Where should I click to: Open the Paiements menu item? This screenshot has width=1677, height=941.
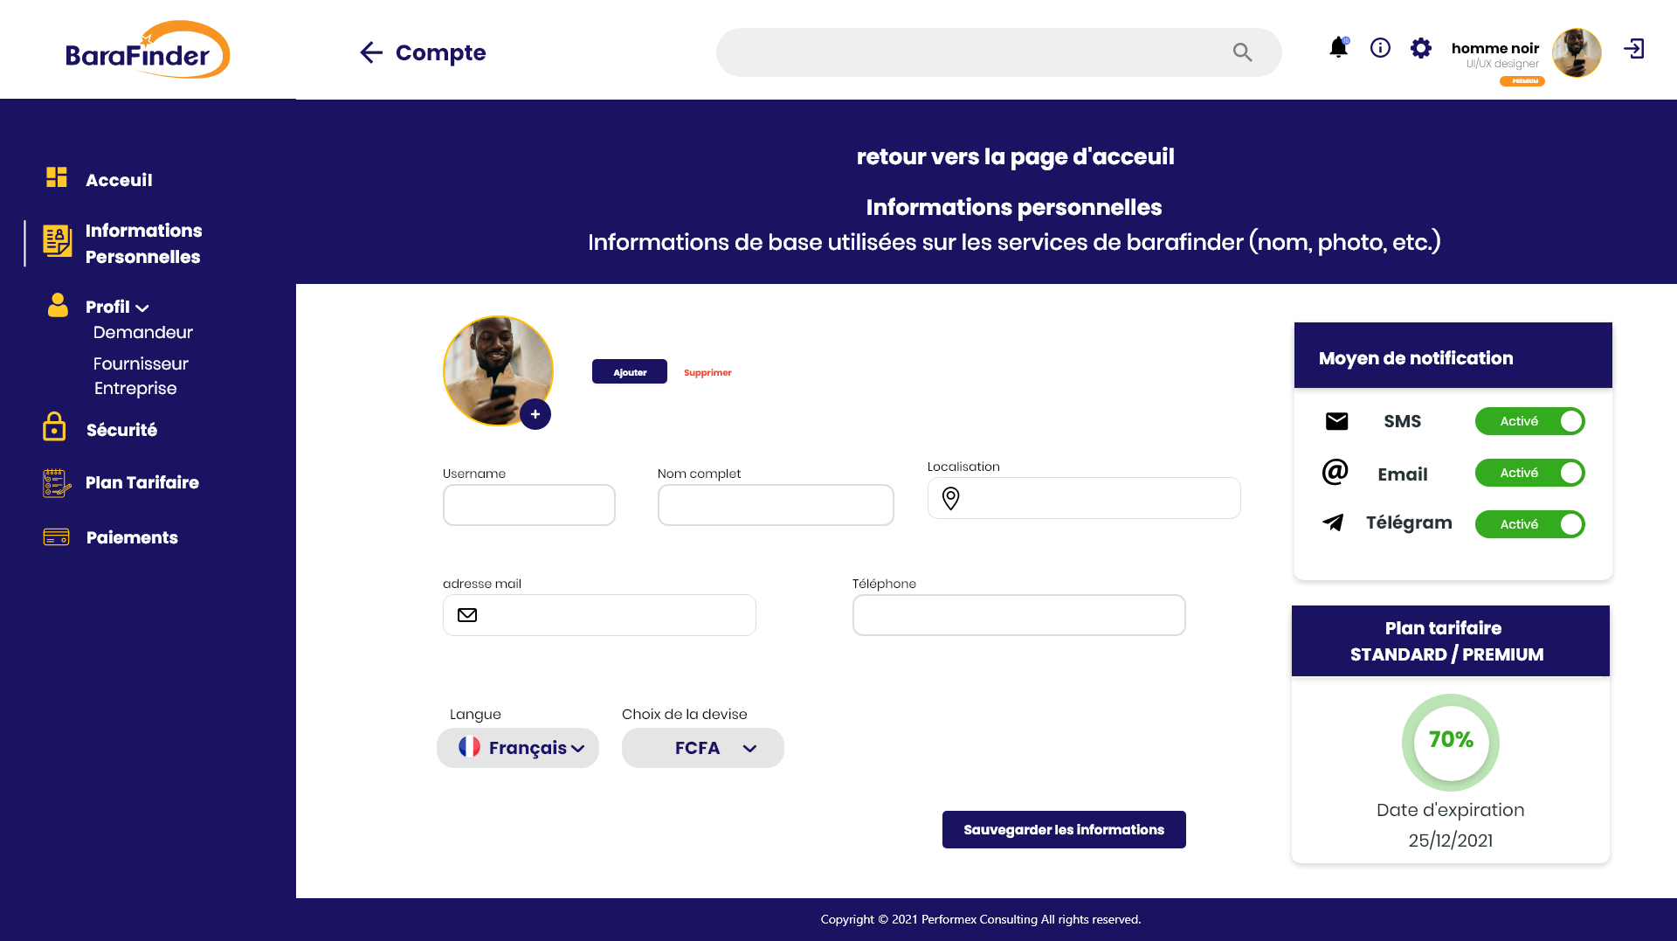click(x=132, y=537)
